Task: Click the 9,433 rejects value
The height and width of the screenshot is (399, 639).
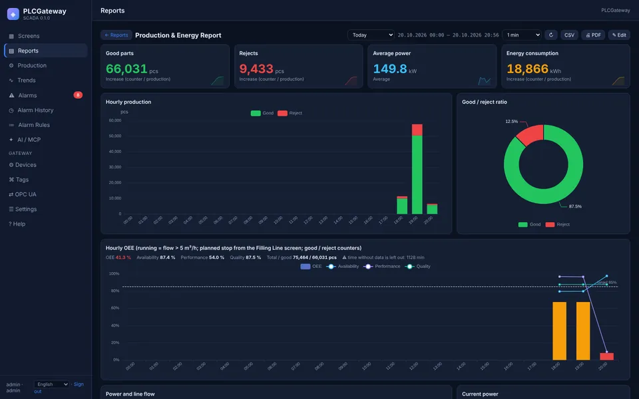Action: tap(256, 68)
